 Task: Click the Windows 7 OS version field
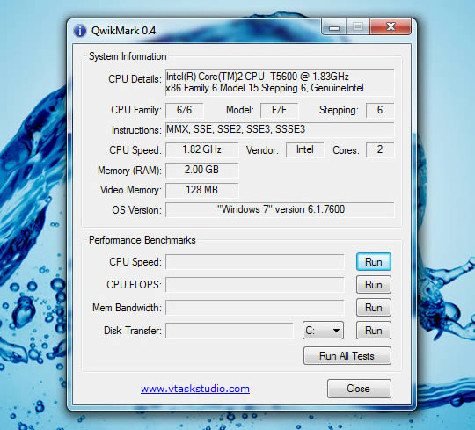click(280, 210)
